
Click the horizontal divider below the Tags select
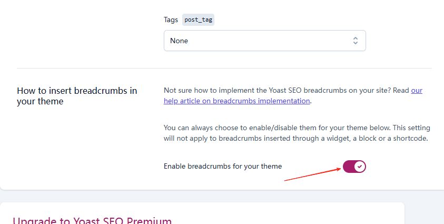224,68
